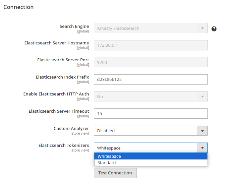Open the Search Engine dropdown

tap(151, 28)
